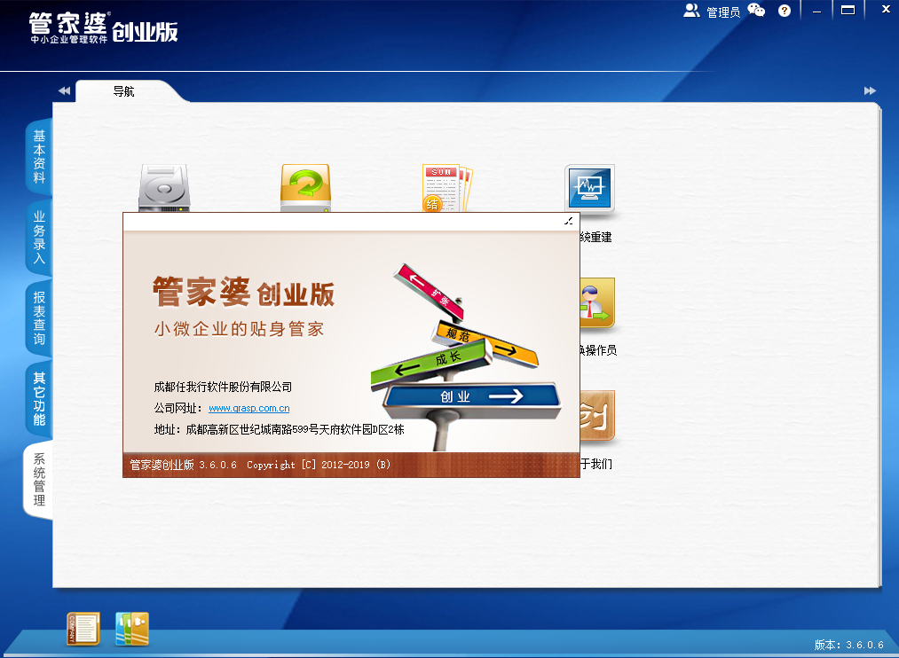Screen dimensions: 899x658
Task: Switch to the 基本资料 side tab
Action: click(39, 156)
